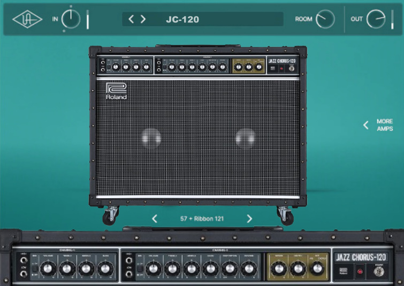The width and height of the screenshot is (404, 286).
Task: Click the Roland badge beside the power lamp
Action: coord(344,271)
